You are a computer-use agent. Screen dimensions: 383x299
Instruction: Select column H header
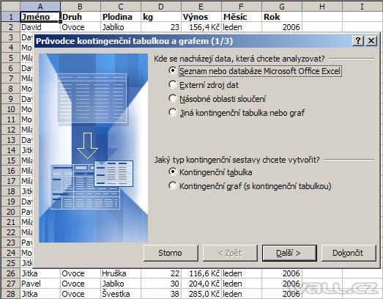coord(322,7)
